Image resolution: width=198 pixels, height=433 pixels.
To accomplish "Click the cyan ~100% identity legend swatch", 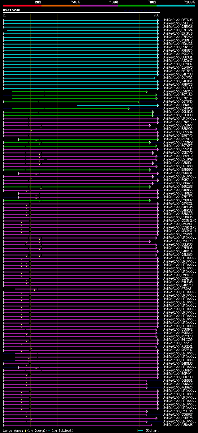I will (x=176, y=6).
